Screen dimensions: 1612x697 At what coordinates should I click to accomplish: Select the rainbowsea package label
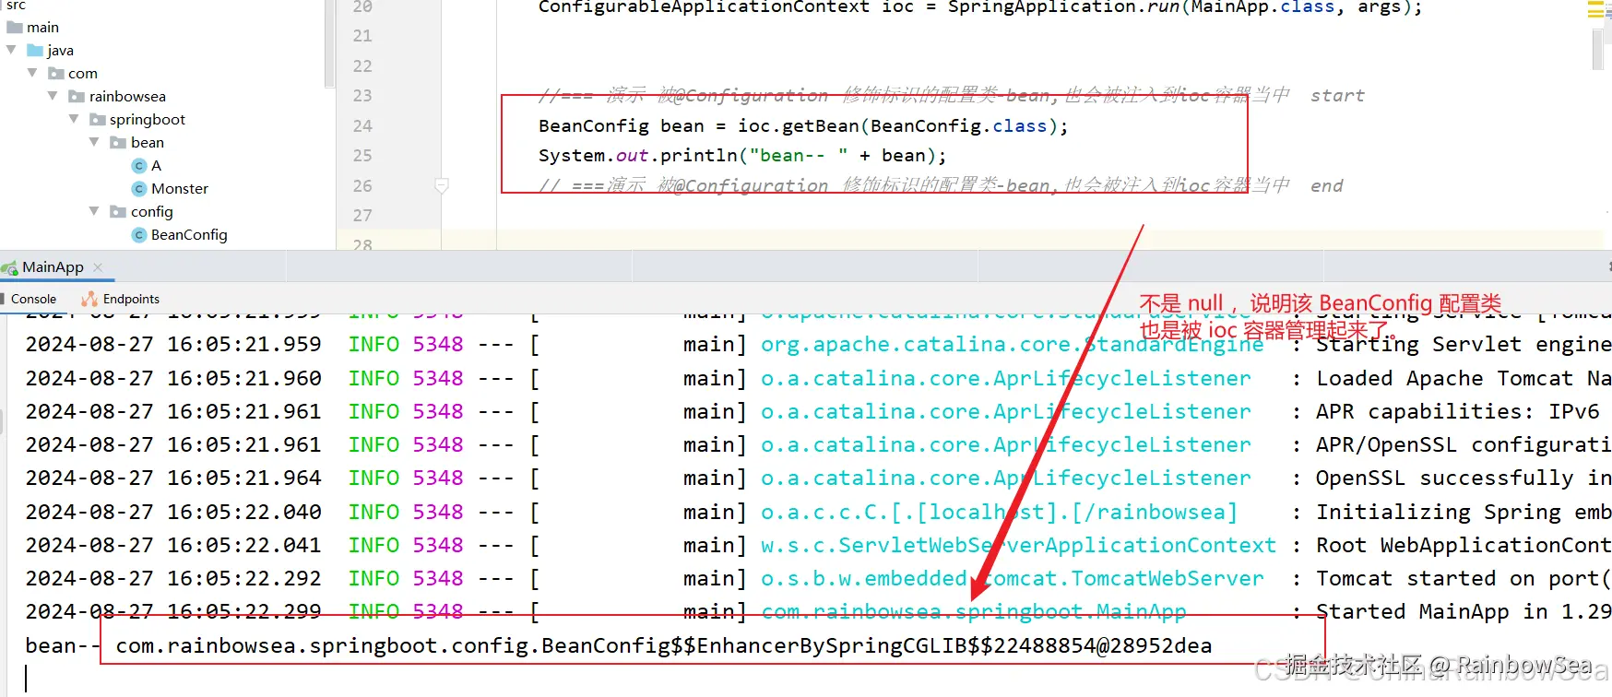[x=127, y=97]
